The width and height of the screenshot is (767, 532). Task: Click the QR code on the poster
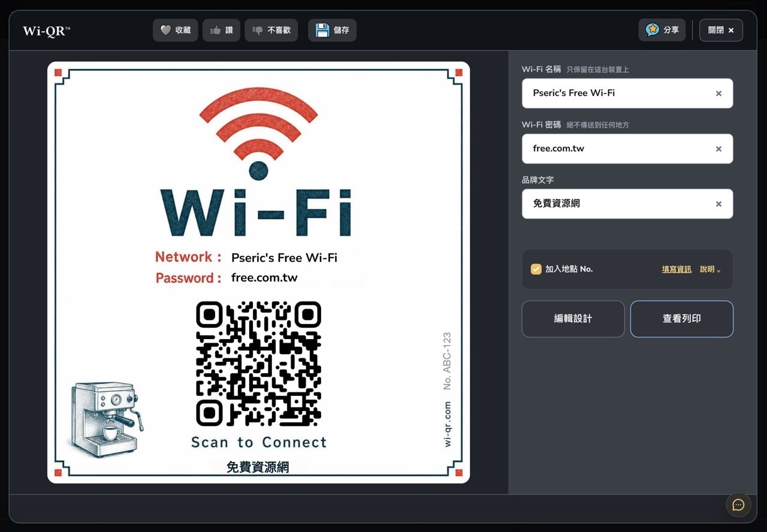pyautogui.click(x=258, y=364)
